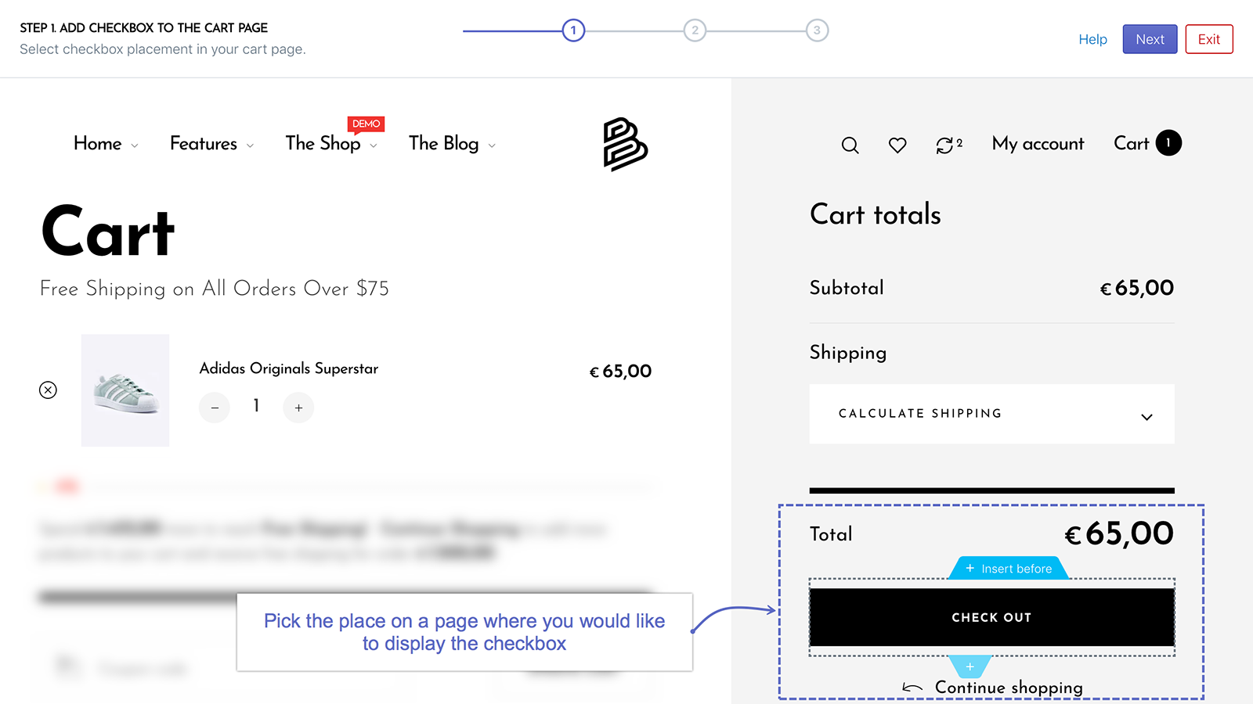
Task: Click the DEMO badge on The Shop
Action: [x=365, y=124]
